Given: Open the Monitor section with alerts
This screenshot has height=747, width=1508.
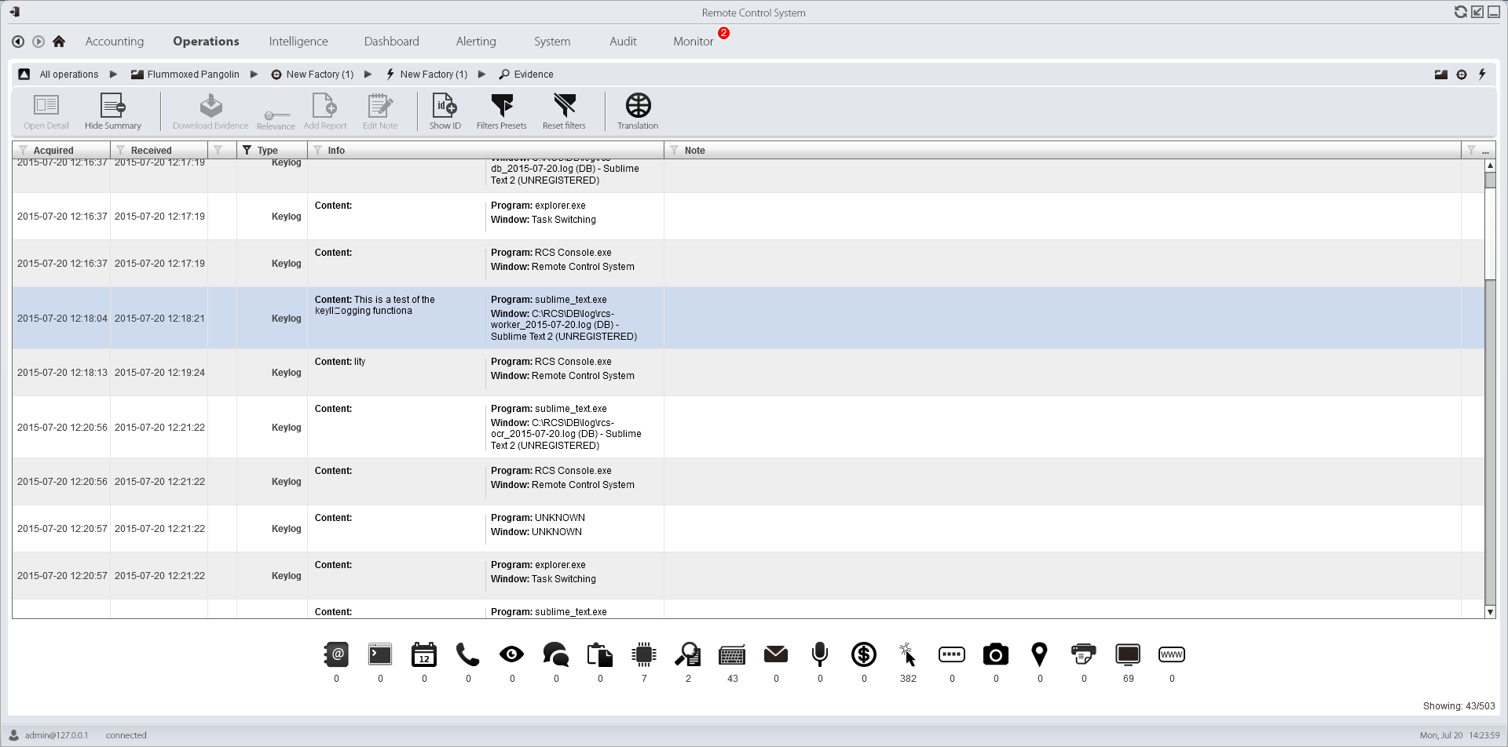Looking at the screenshot, I should point(693,42).
